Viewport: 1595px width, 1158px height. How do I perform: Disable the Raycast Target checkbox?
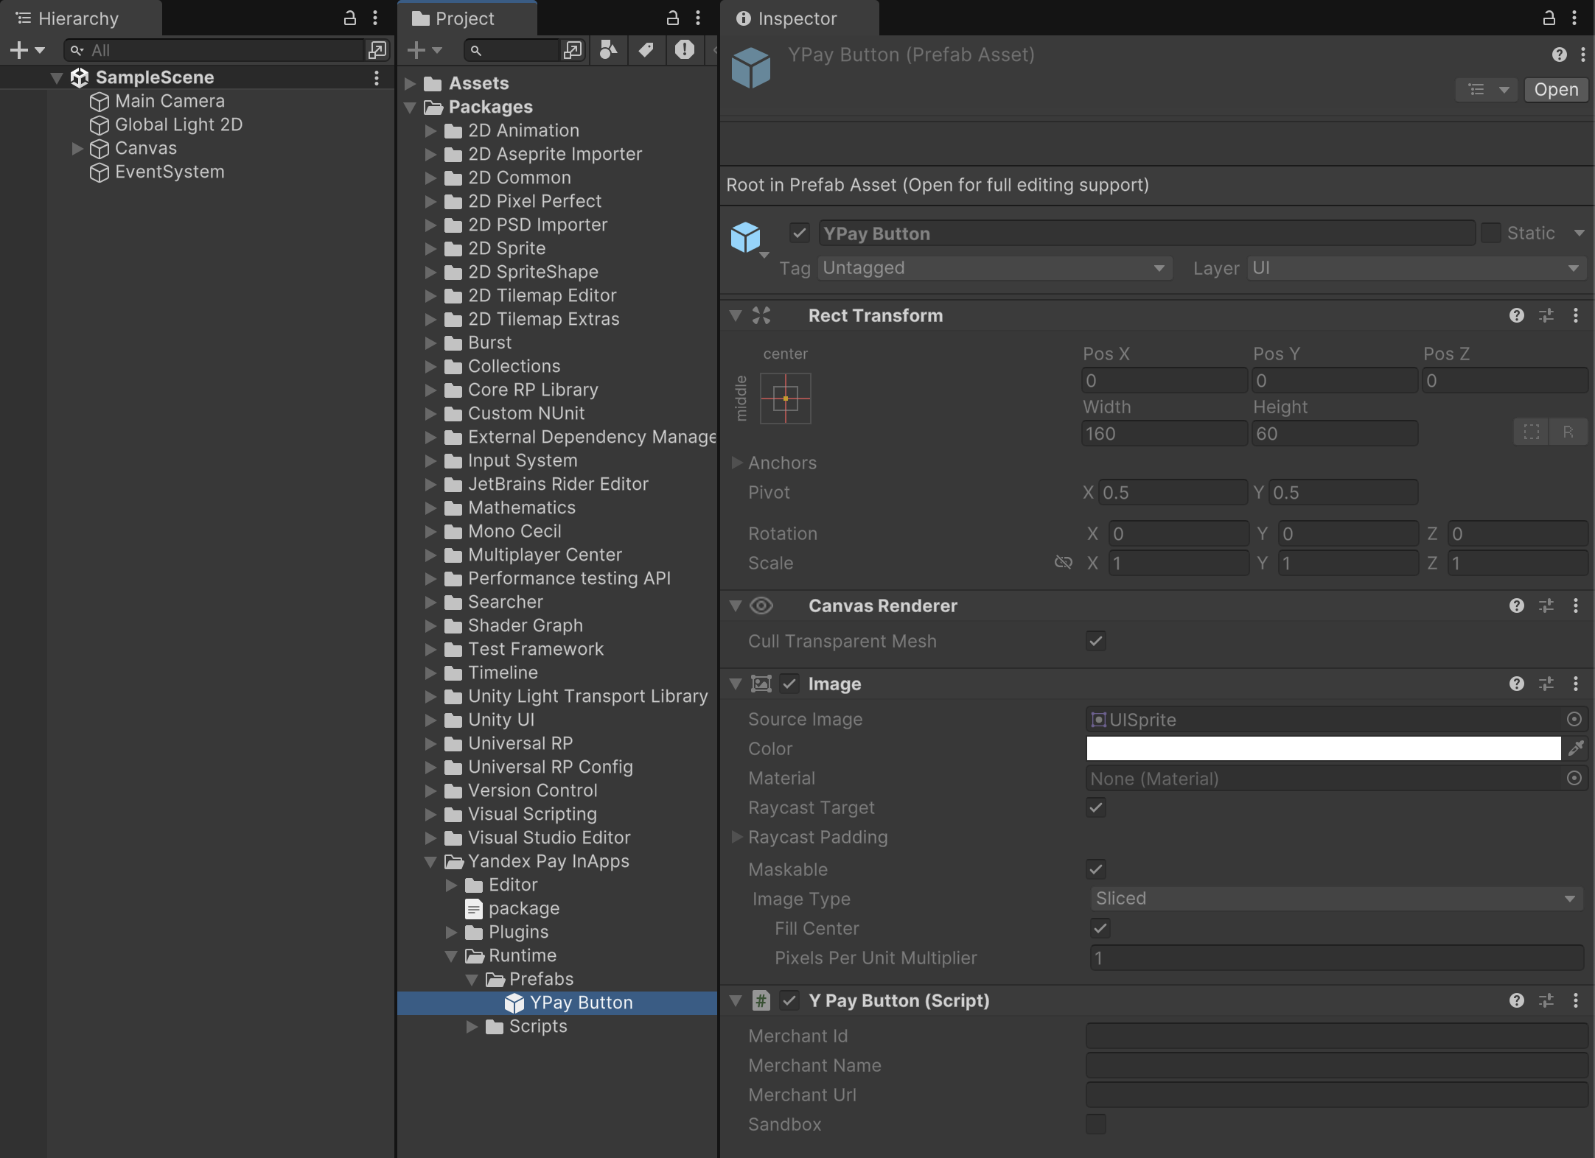(x=1095, y=808)
